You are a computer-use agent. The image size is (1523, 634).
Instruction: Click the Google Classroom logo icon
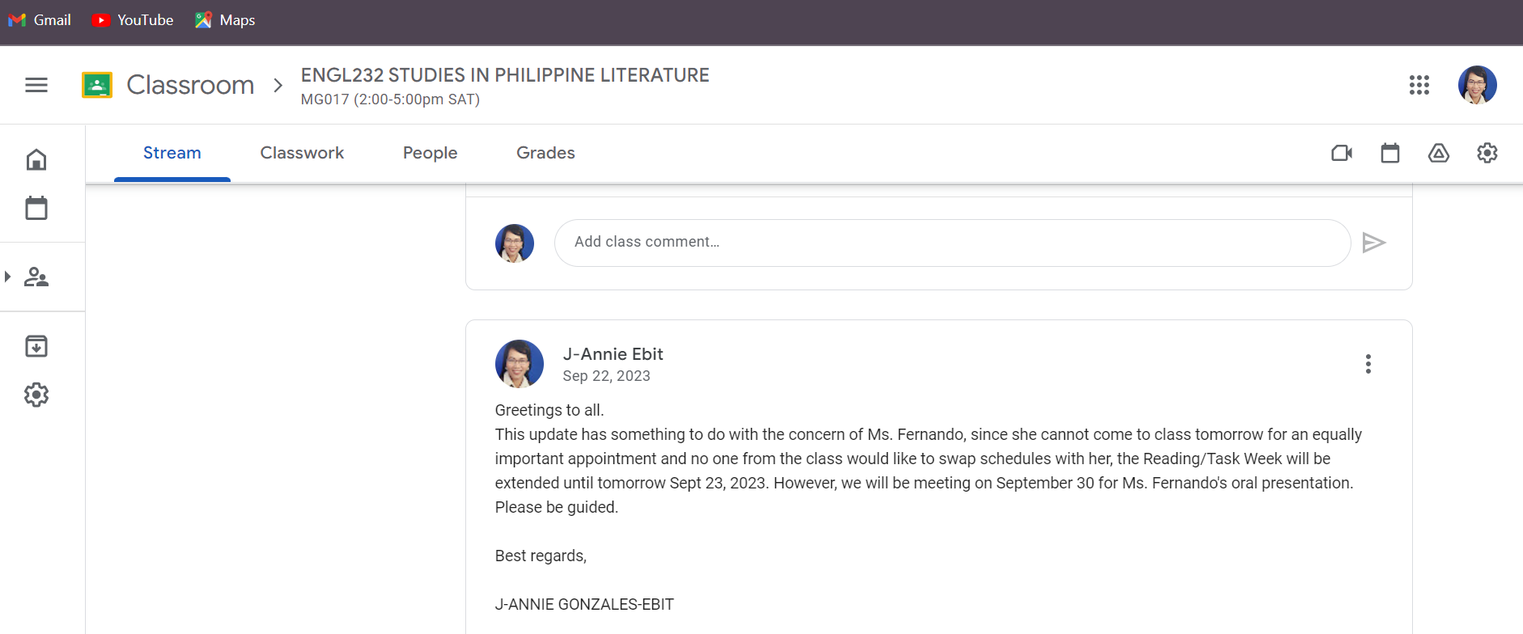pyautogui.click(x=97, y=85)
